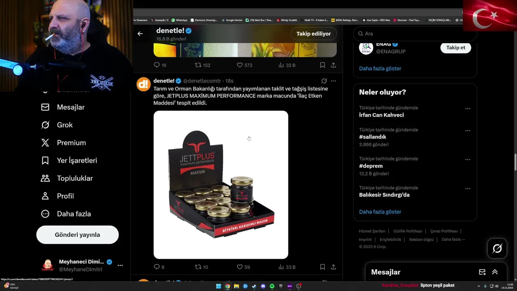517x291 pixels.
Task: Click the taskbar volume speaker icon
Action: (x=496, y=286)
